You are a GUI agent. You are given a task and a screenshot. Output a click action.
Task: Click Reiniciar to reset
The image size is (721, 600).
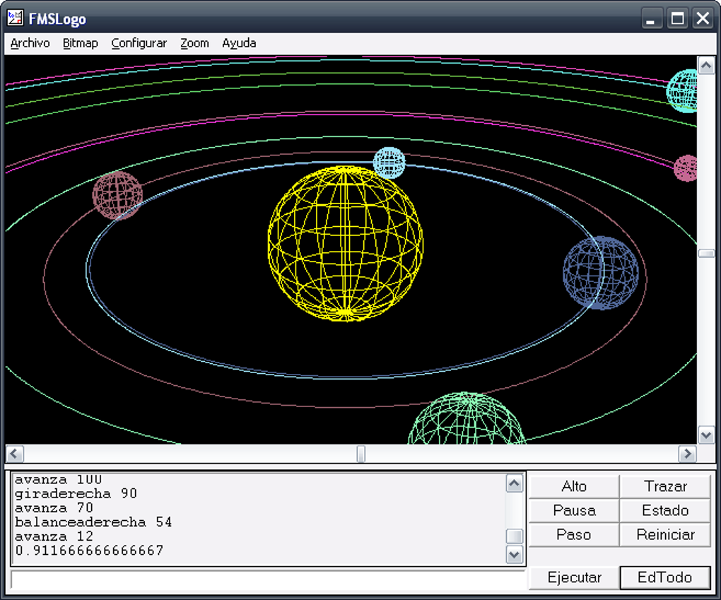coord(665,534)
